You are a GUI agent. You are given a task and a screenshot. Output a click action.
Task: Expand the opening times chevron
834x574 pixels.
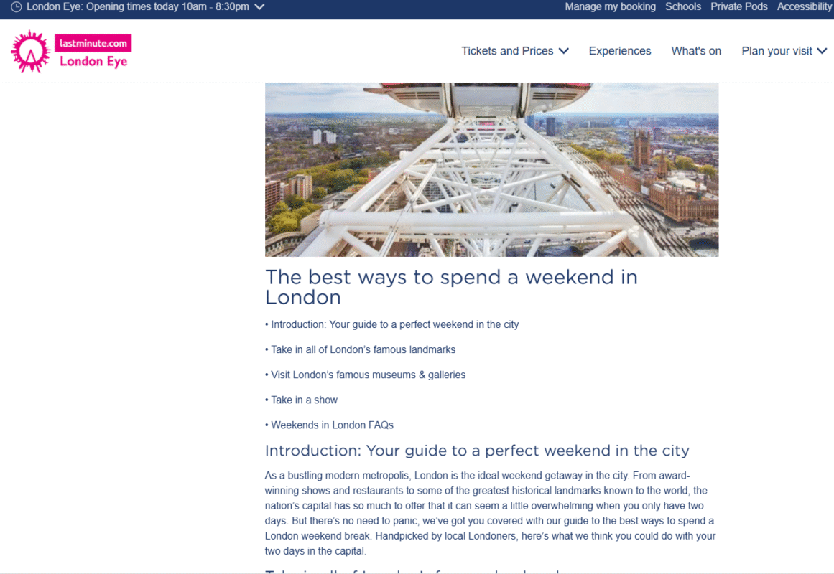[x=259, y=7]
